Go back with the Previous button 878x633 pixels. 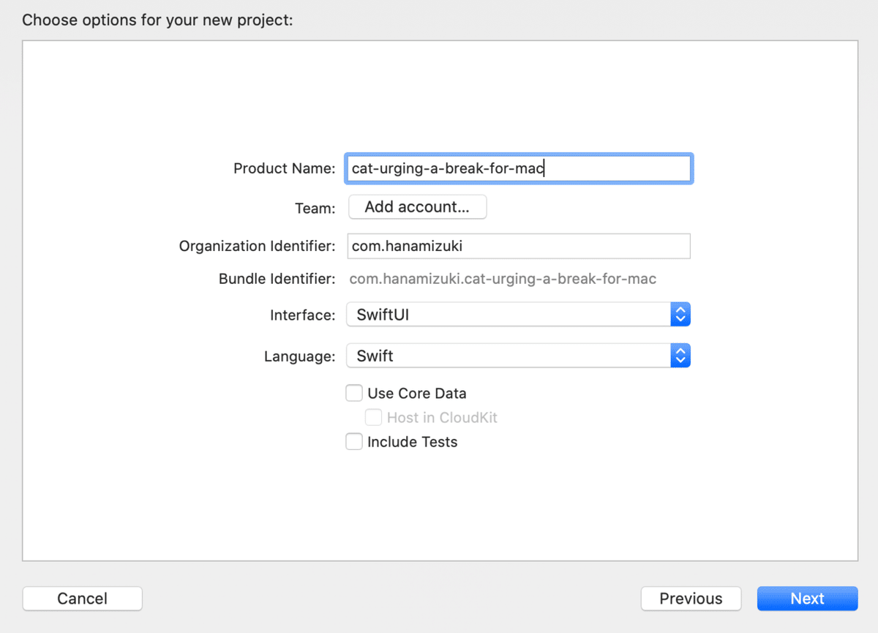click(x=691, y=599)
